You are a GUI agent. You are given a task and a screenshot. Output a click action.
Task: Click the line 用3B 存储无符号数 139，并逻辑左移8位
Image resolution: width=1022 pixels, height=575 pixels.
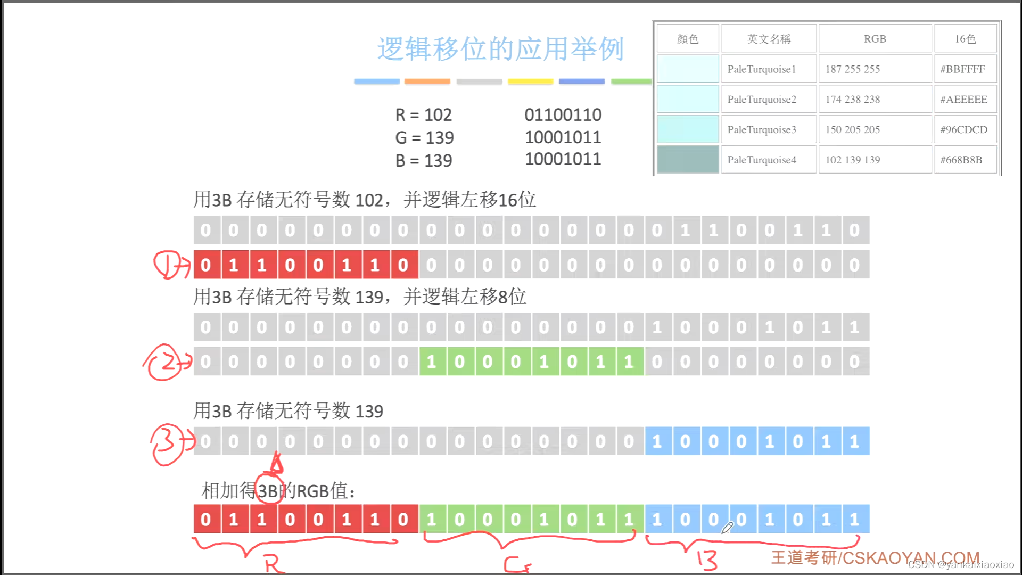pyautogui.click(x=360, y=297)
